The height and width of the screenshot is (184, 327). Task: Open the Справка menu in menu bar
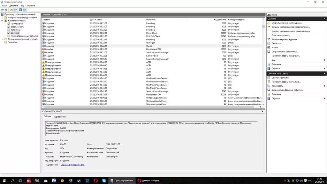31,6
